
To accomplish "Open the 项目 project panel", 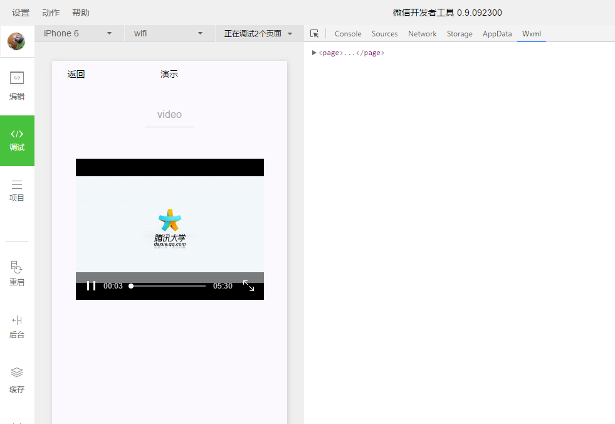I will tap(17, 191).
